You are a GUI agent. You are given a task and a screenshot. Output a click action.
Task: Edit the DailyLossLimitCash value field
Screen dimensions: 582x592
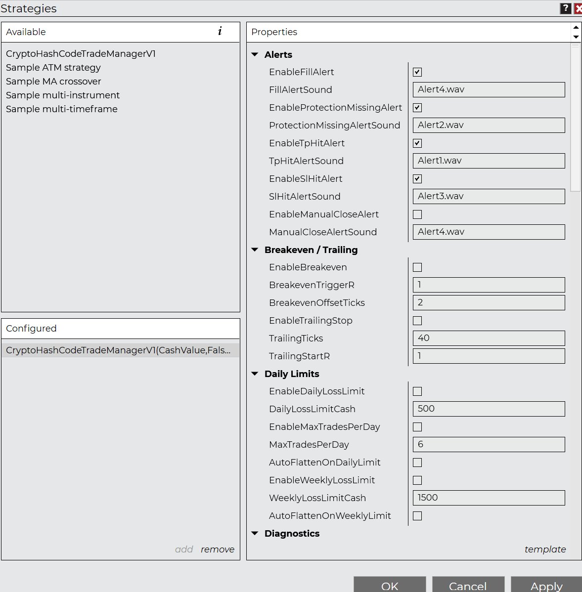click(489, 409)
